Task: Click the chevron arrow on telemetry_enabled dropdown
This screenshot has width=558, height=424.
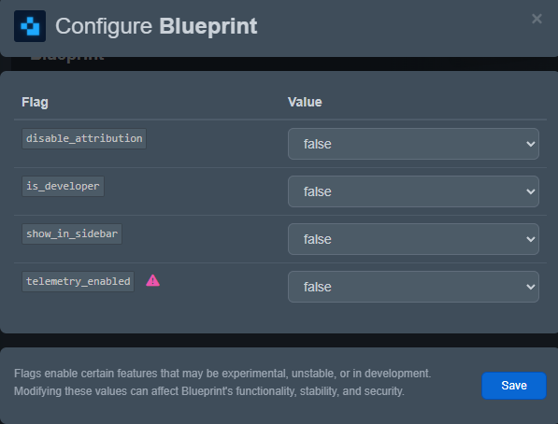Action: pos(530,287)
